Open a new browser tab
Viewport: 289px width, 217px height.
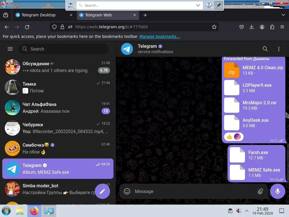(x=145, y=15)
